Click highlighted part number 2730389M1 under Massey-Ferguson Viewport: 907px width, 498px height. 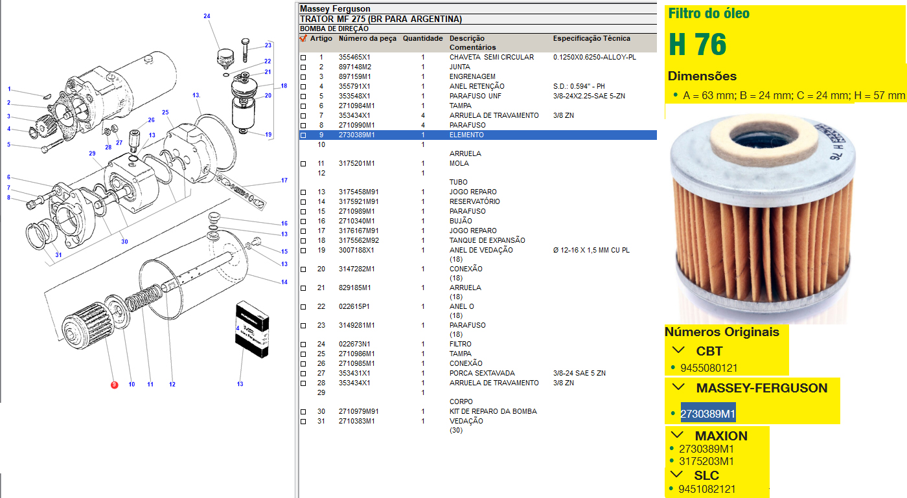[707, 414]
